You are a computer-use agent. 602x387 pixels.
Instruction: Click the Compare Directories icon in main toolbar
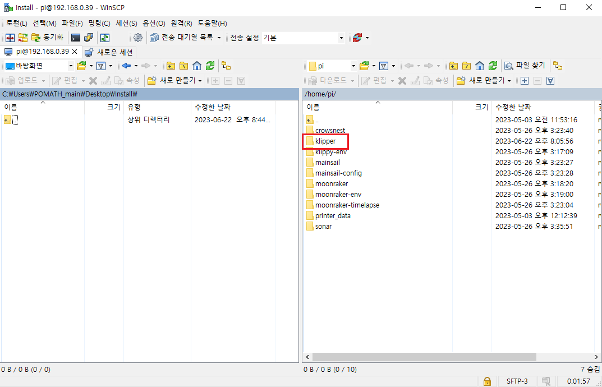point(10,38)
